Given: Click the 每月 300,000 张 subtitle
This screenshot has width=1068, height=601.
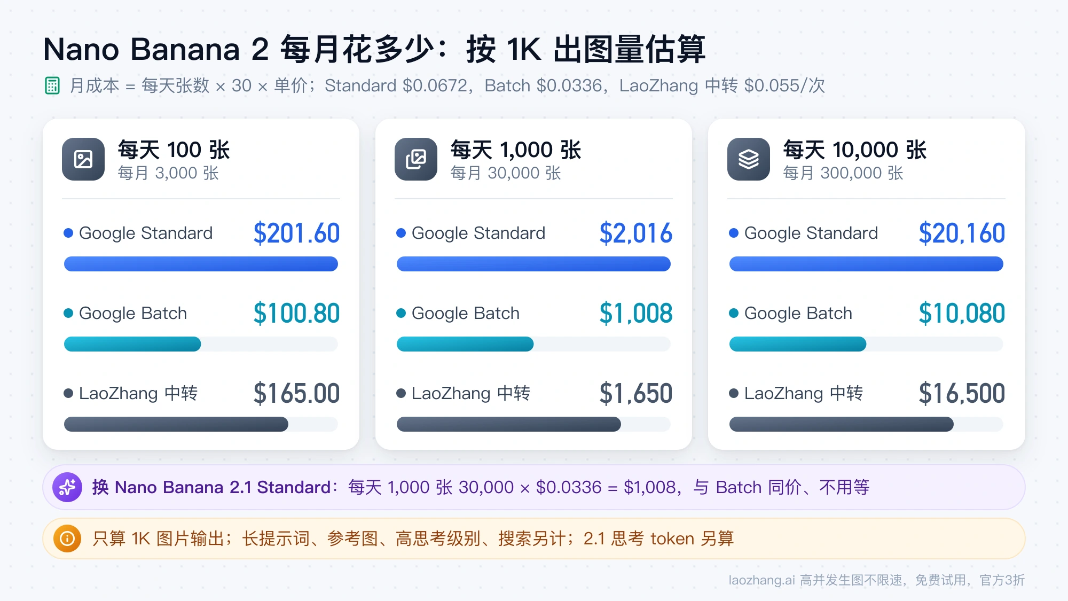Looking at the screenshot, I should tap(843, 173).
